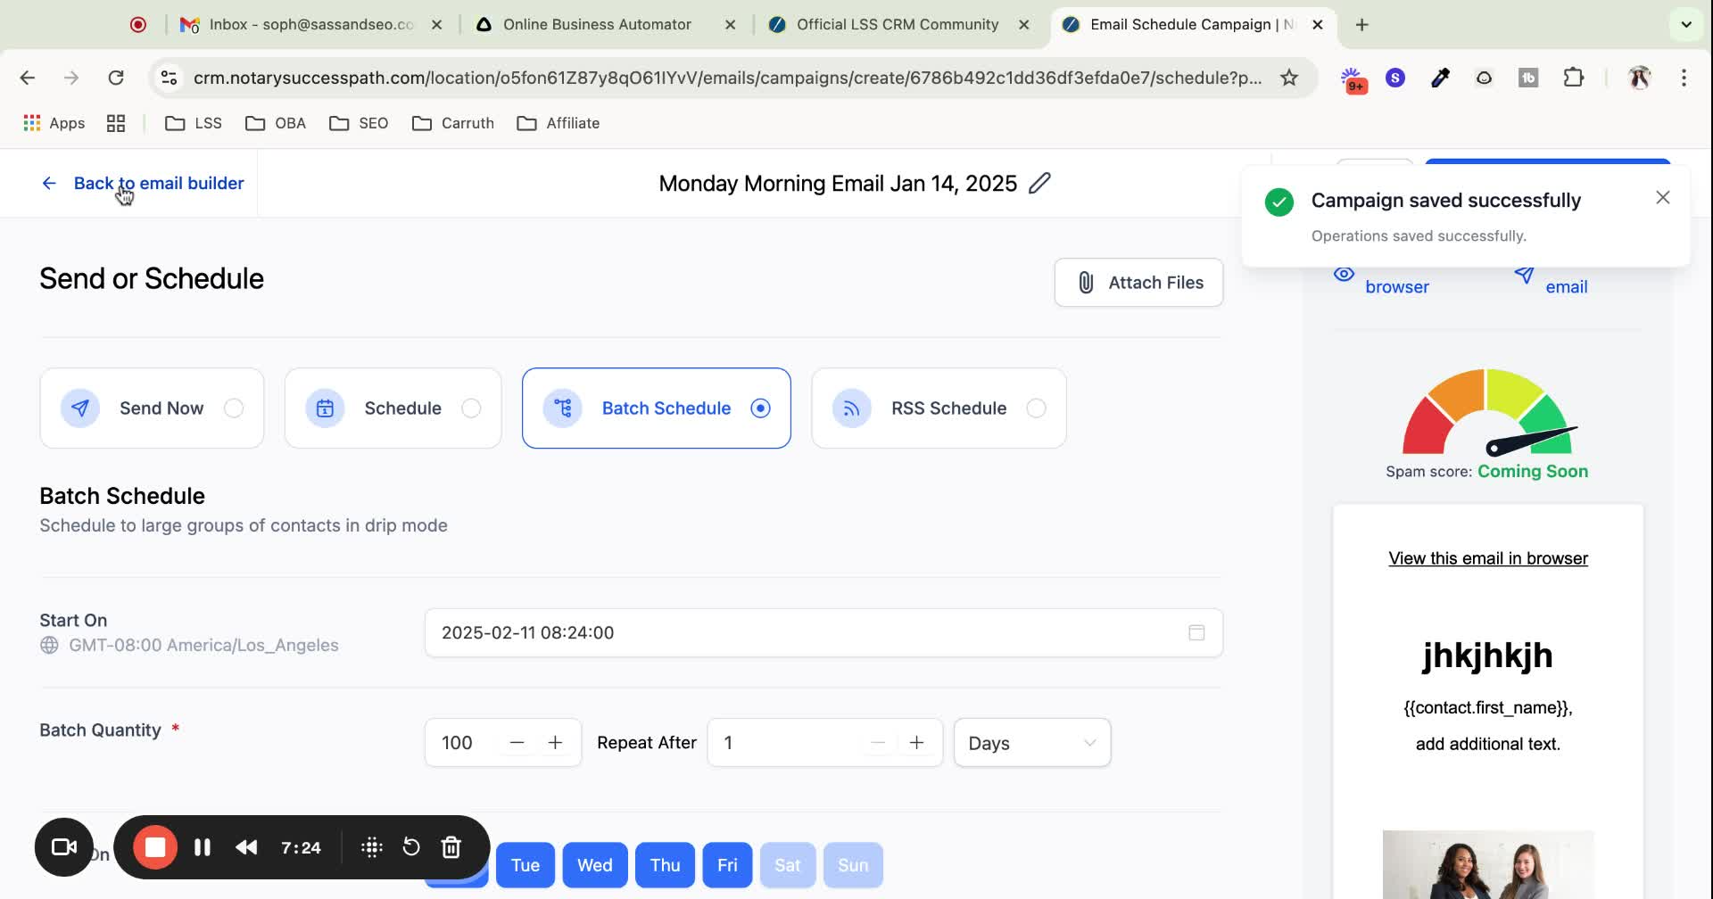The width and height of the screenshot is (1713, 899).
Task: Click the eye icon beside browser
Action: (x=1344, y=274)
